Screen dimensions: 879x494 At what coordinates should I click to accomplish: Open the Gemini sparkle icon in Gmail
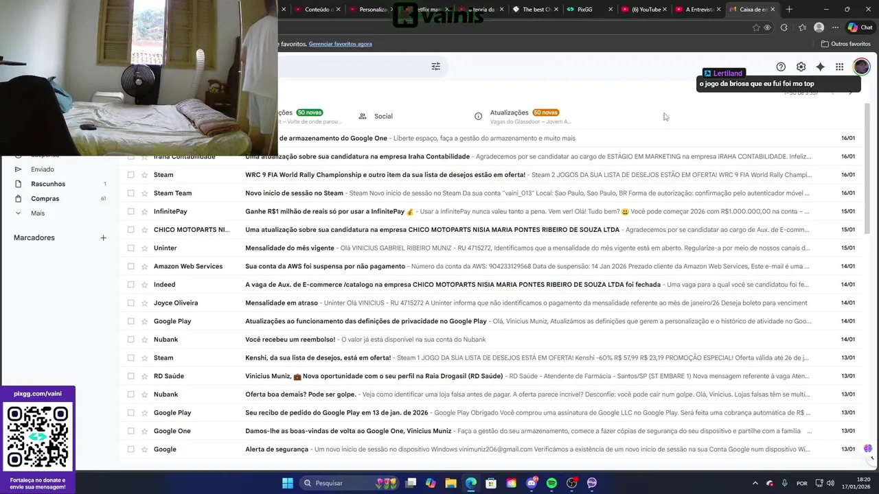click(x=820, y=67)
